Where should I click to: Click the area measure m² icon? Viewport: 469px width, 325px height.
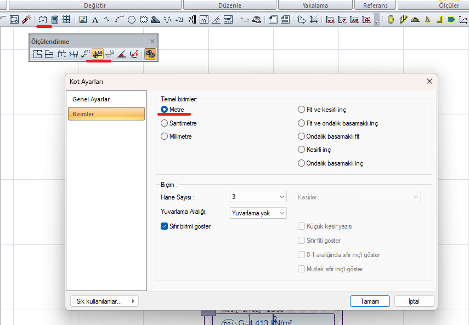click(204, 20)
